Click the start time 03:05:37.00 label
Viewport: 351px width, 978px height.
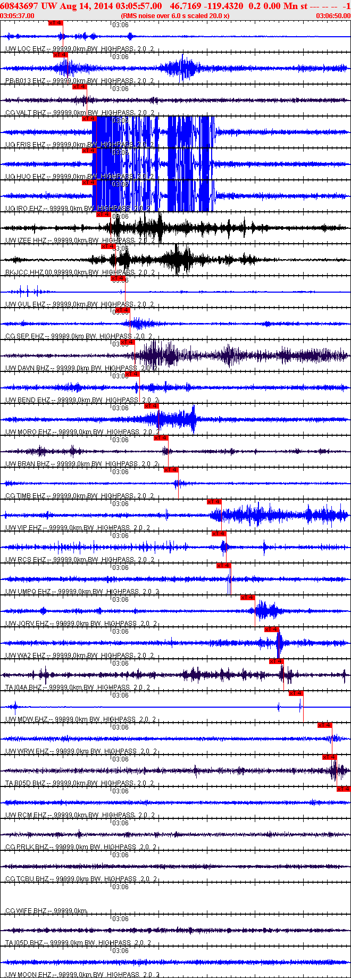[18, 16]
